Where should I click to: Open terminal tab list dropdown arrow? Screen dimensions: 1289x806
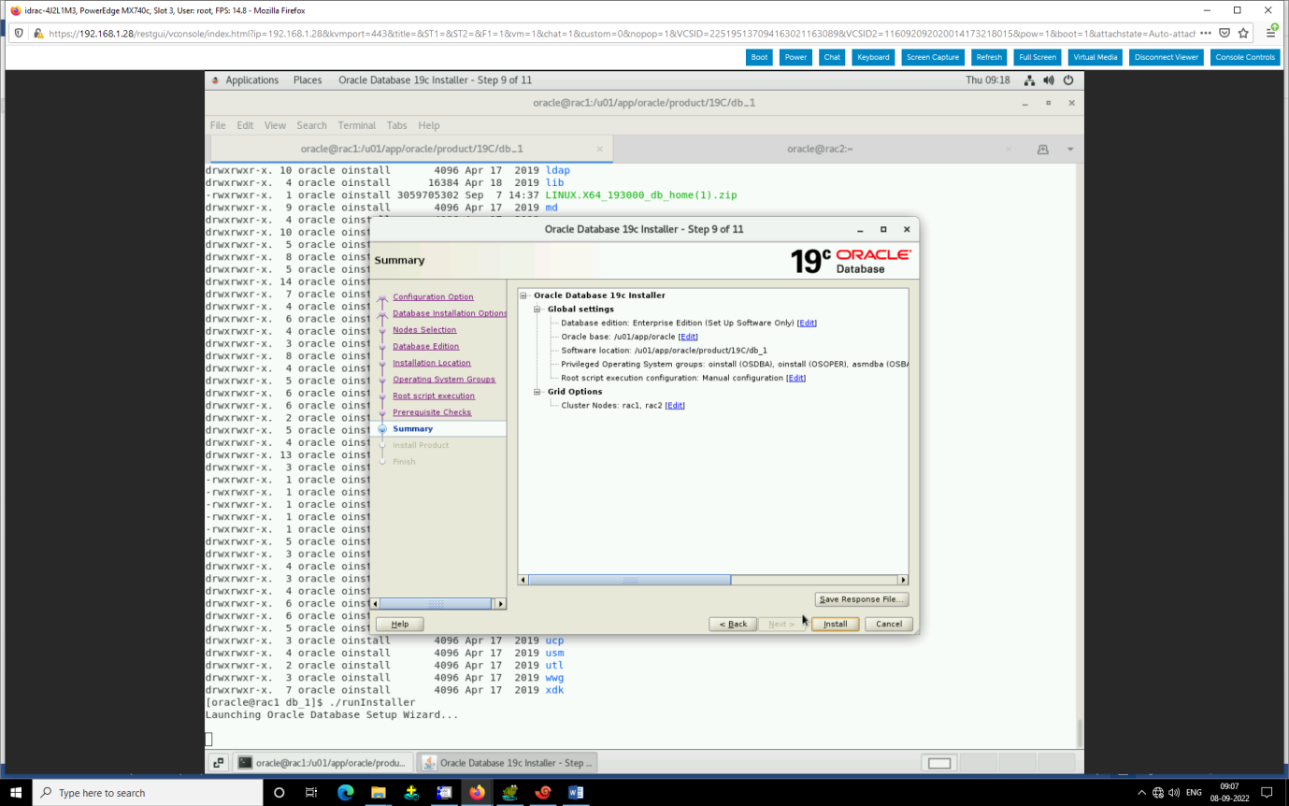[x=1070, y=150]
